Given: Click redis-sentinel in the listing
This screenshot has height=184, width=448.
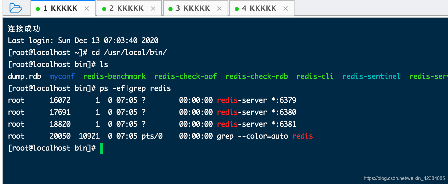Looking at the screenshot, I should tap(371, 76).
